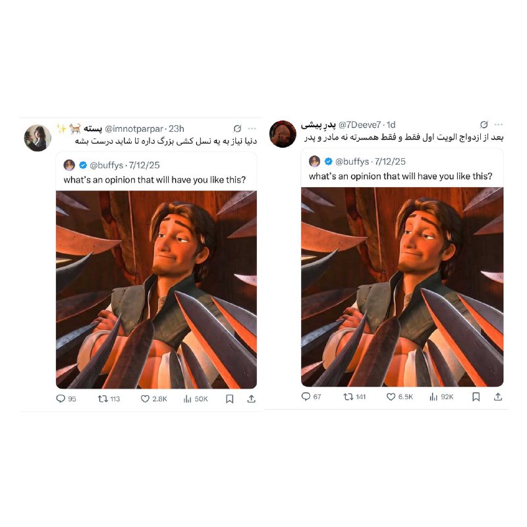This screenshot has height=527, width=527.
Task: Bookmark the @7Deeve7 tweet
Action: (x=476, y=397)
